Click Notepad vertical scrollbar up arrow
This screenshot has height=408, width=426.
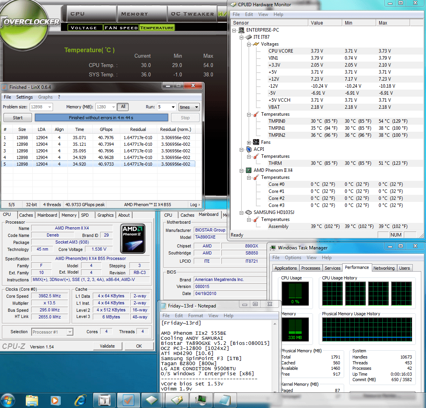coord(275,324)
